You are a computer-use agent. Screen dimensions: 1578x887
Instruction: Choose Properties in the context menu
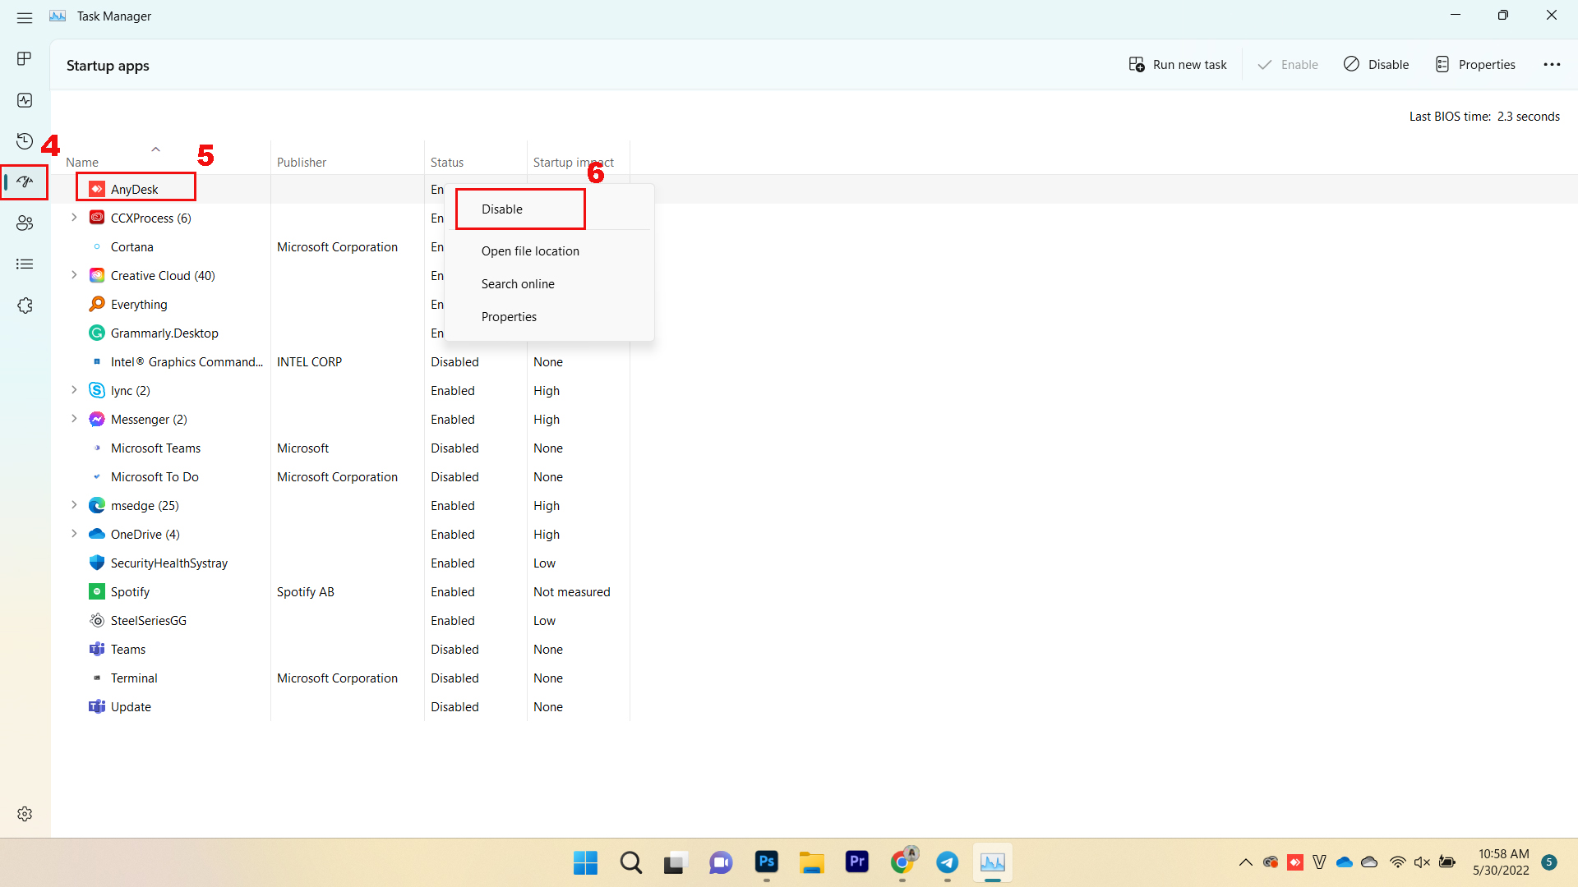point(548,317)
